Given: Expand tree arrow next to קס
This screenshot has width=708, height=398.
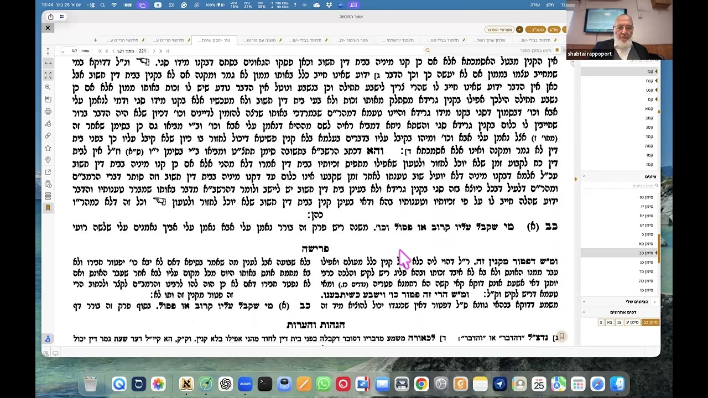Looking at the screenshot, I should pos(657,99).
